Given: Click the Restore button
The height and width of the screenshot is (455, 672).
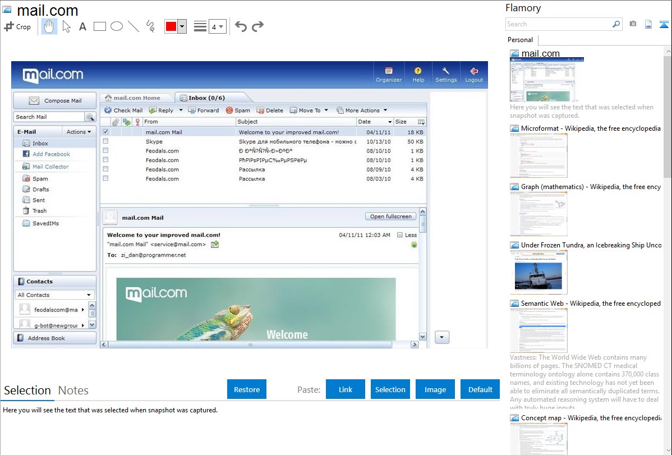Looking at the screenshot, I should (x=247, y=389).
